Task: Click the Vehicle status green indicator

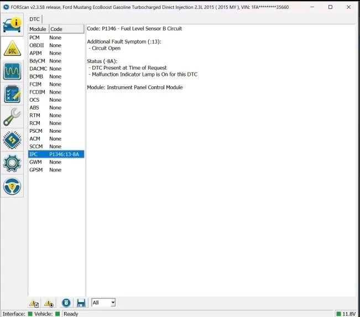Action: (x=58, y=314)
